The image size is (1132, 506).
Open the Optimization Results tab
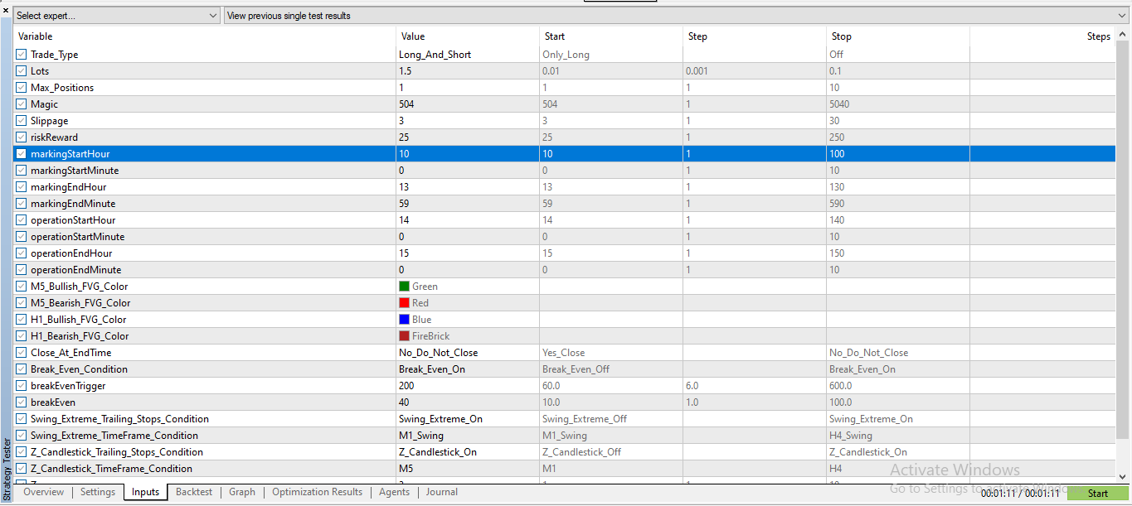[x=317, y=492]
